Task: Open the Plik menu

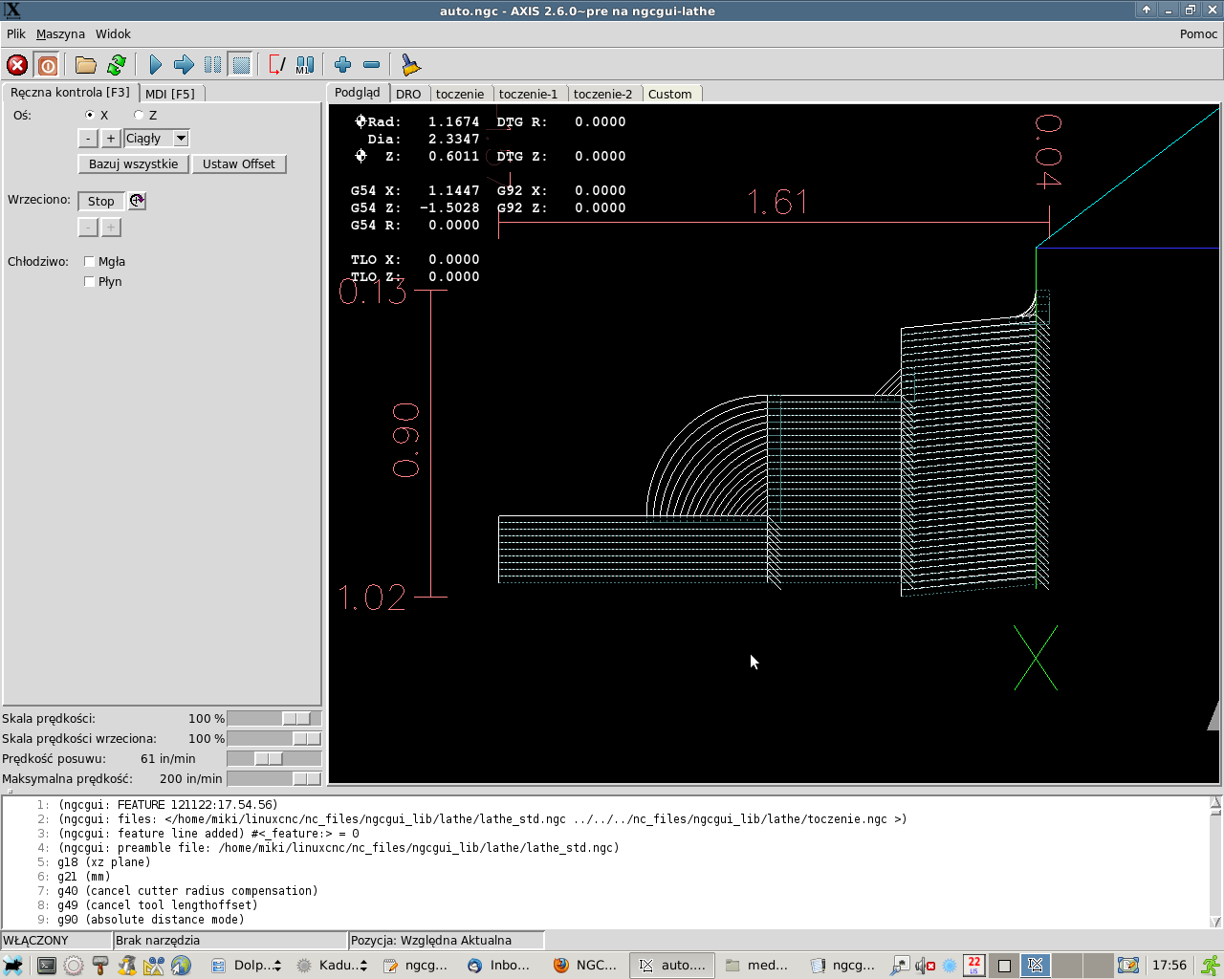Action: [x=16, y=33]
